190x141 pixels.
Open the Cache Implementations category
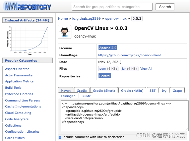pyautogui.click(x=23, y=107)
